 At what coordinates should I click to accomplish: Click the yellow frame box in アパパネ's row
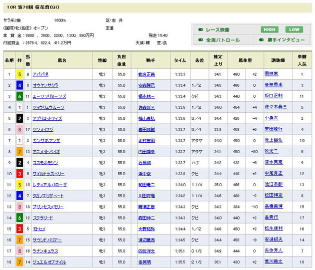19,74
